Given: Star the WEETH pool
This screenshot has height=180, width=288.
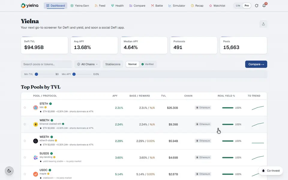Looking at the screenshot, I should (x=25, y=141).
